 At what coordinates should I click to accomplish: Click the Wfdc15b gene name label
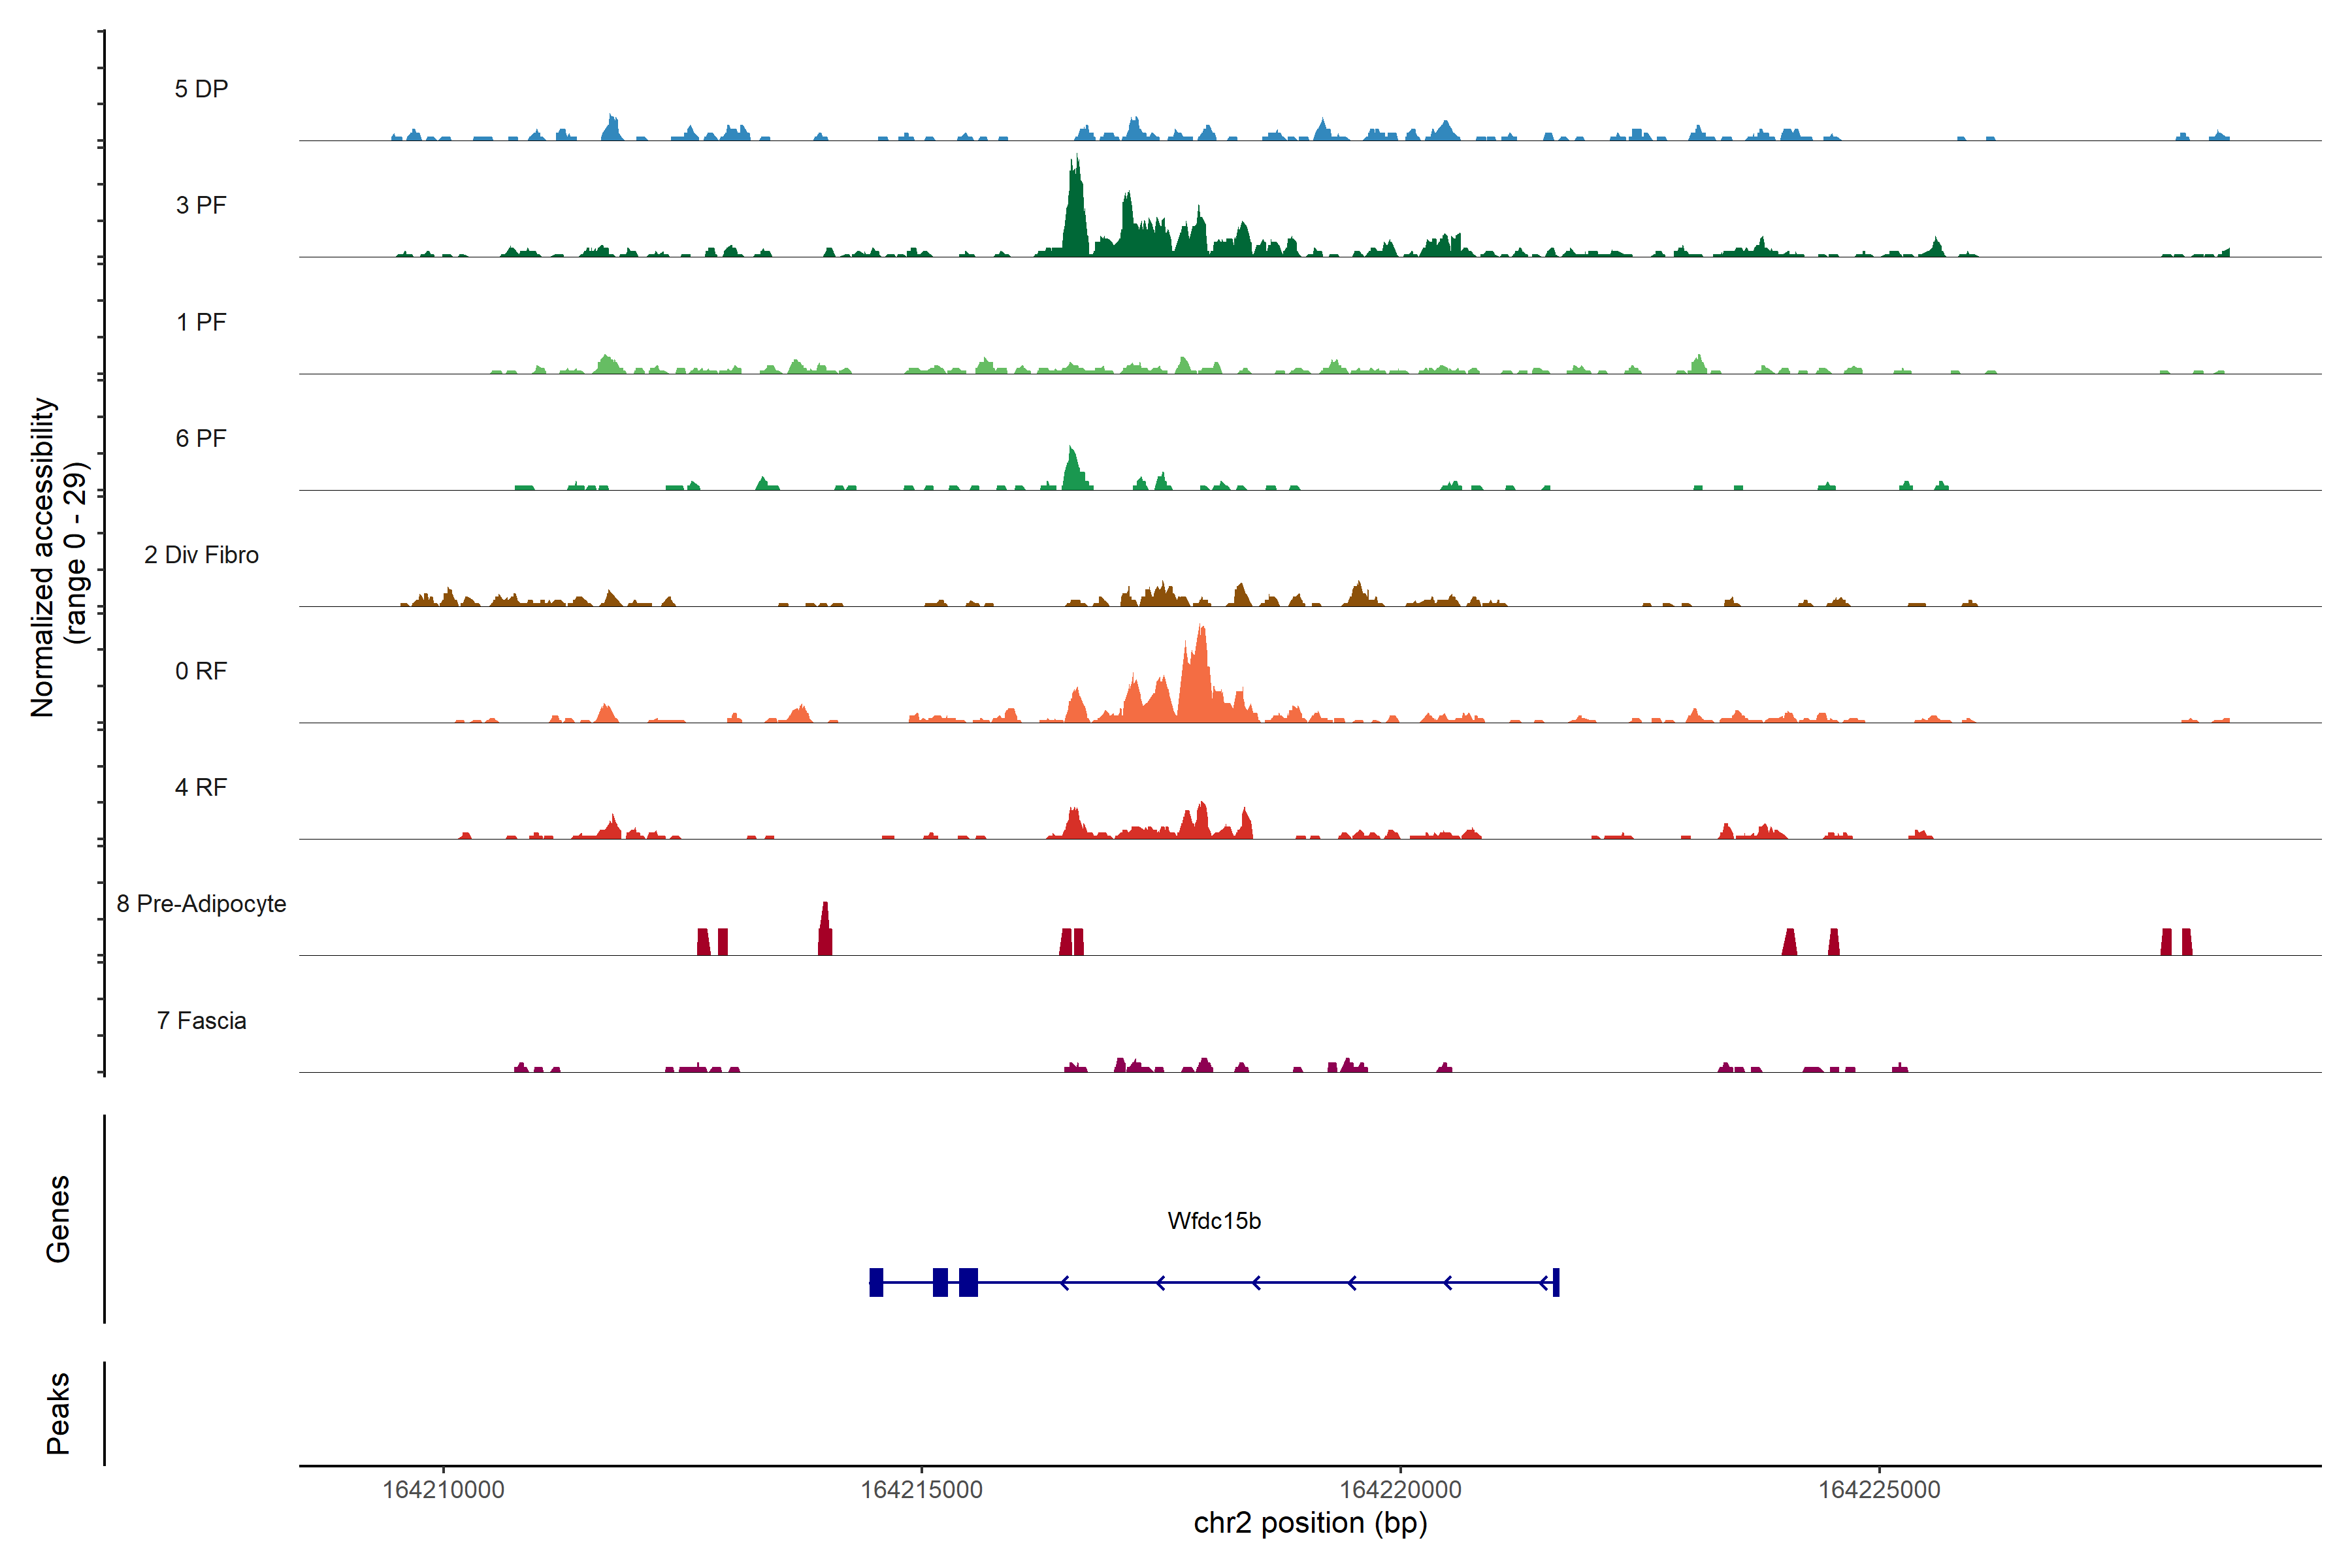point(1214,1221)
